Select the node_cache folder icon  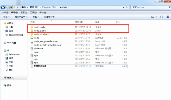pyautogui.click(x=32, y=27)
